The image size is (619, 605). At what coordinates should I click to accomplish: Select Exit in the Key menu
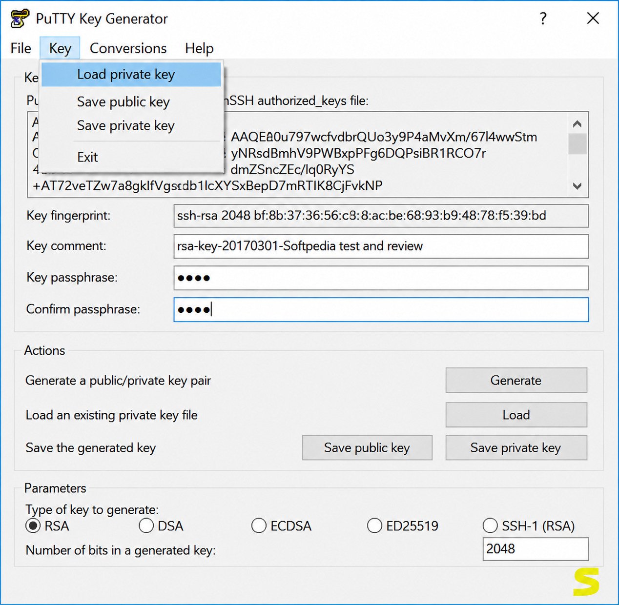tap(131, 157)
